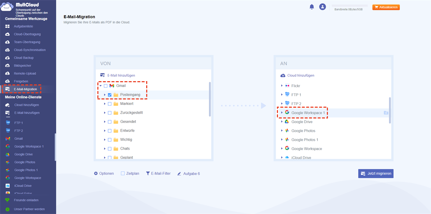Click Google Photos 1 pinwheel icon in AN list
This screenshot has width=431, height=214.
287,140
